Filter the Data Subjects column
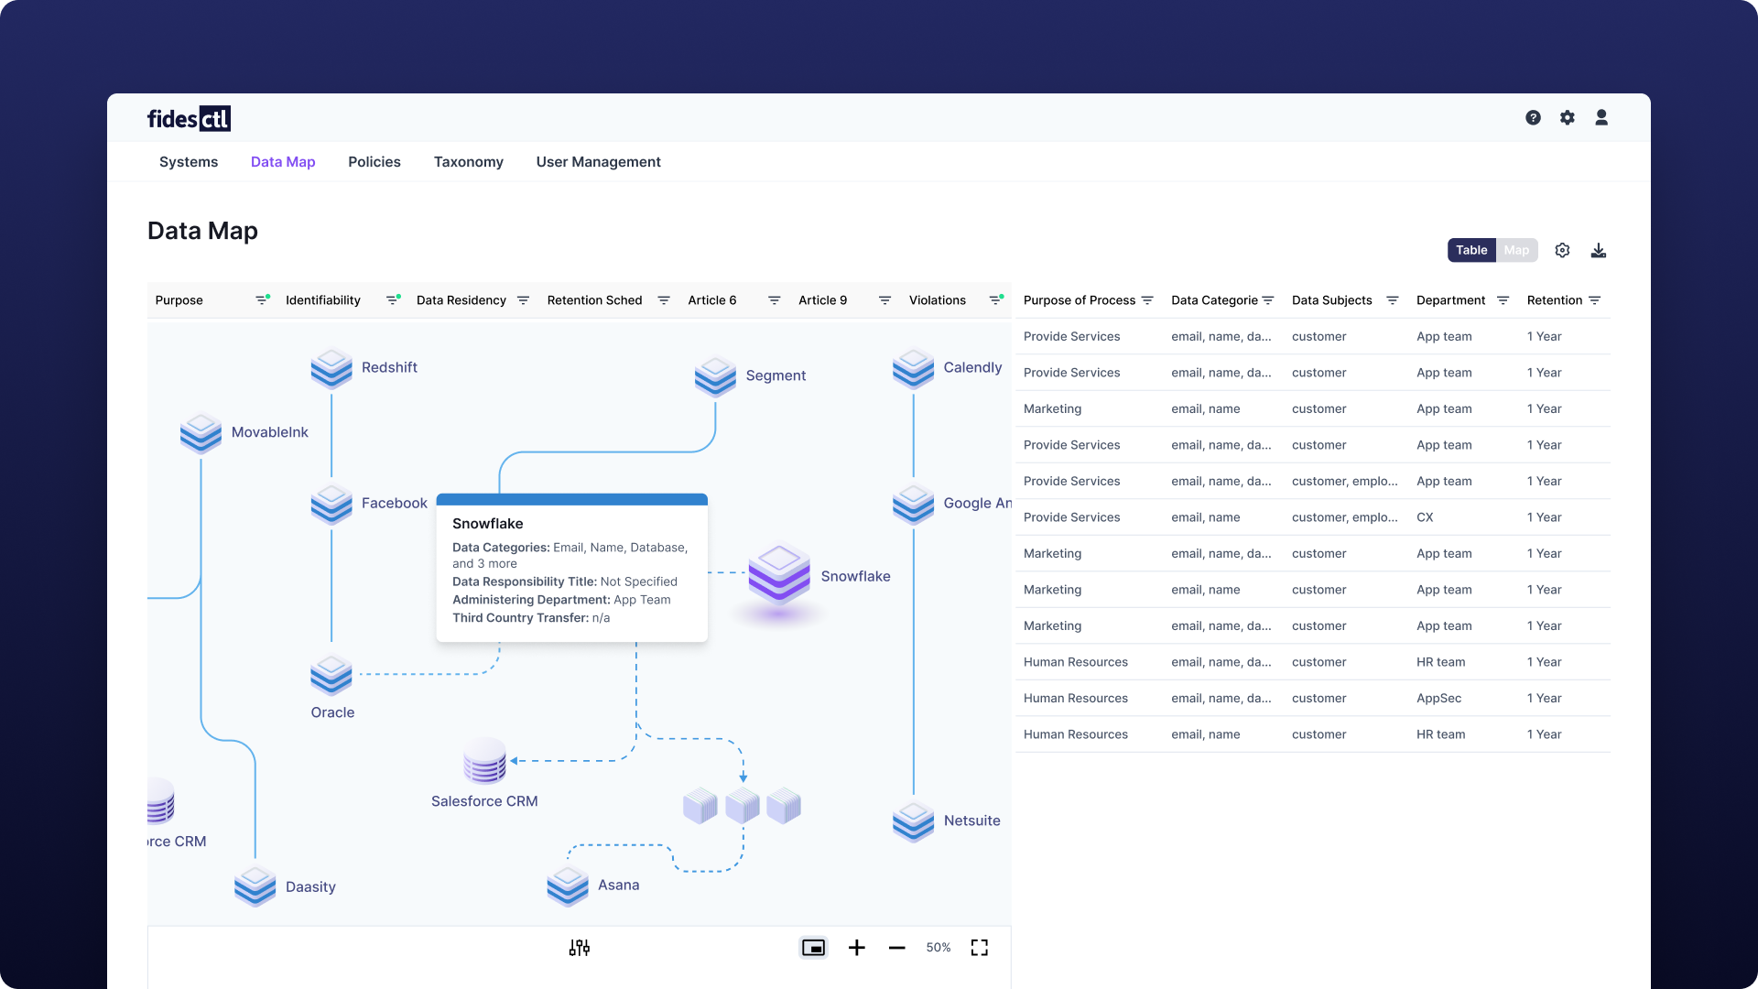 click(x=1393, y=300)
